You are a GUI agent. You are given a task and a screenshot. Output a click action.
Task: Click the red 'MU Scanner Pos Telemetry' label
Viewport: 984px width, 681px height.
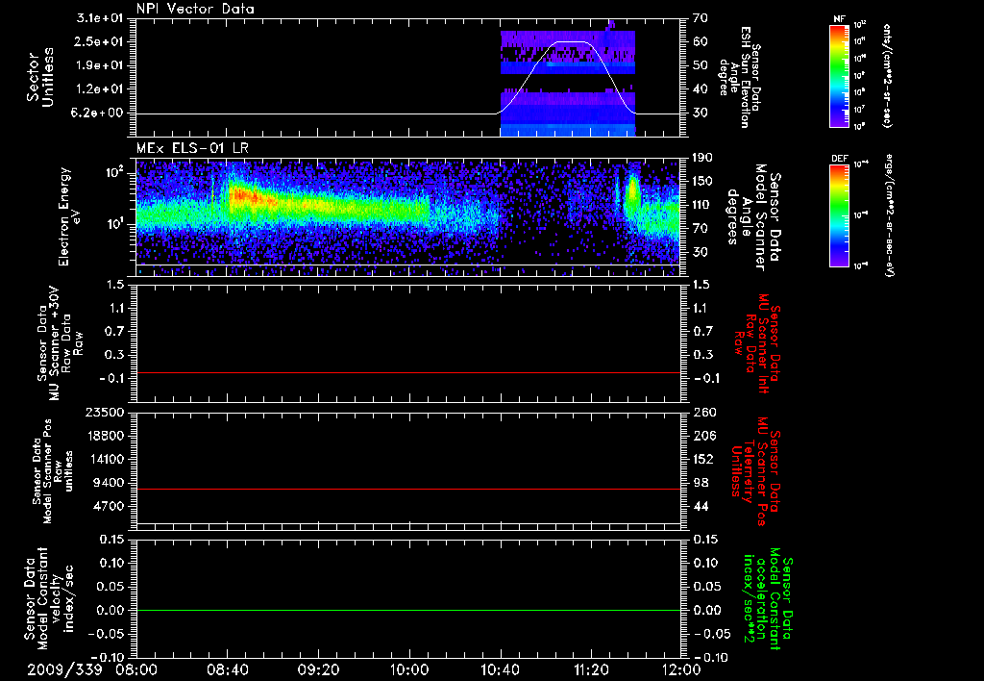point(755,471)
